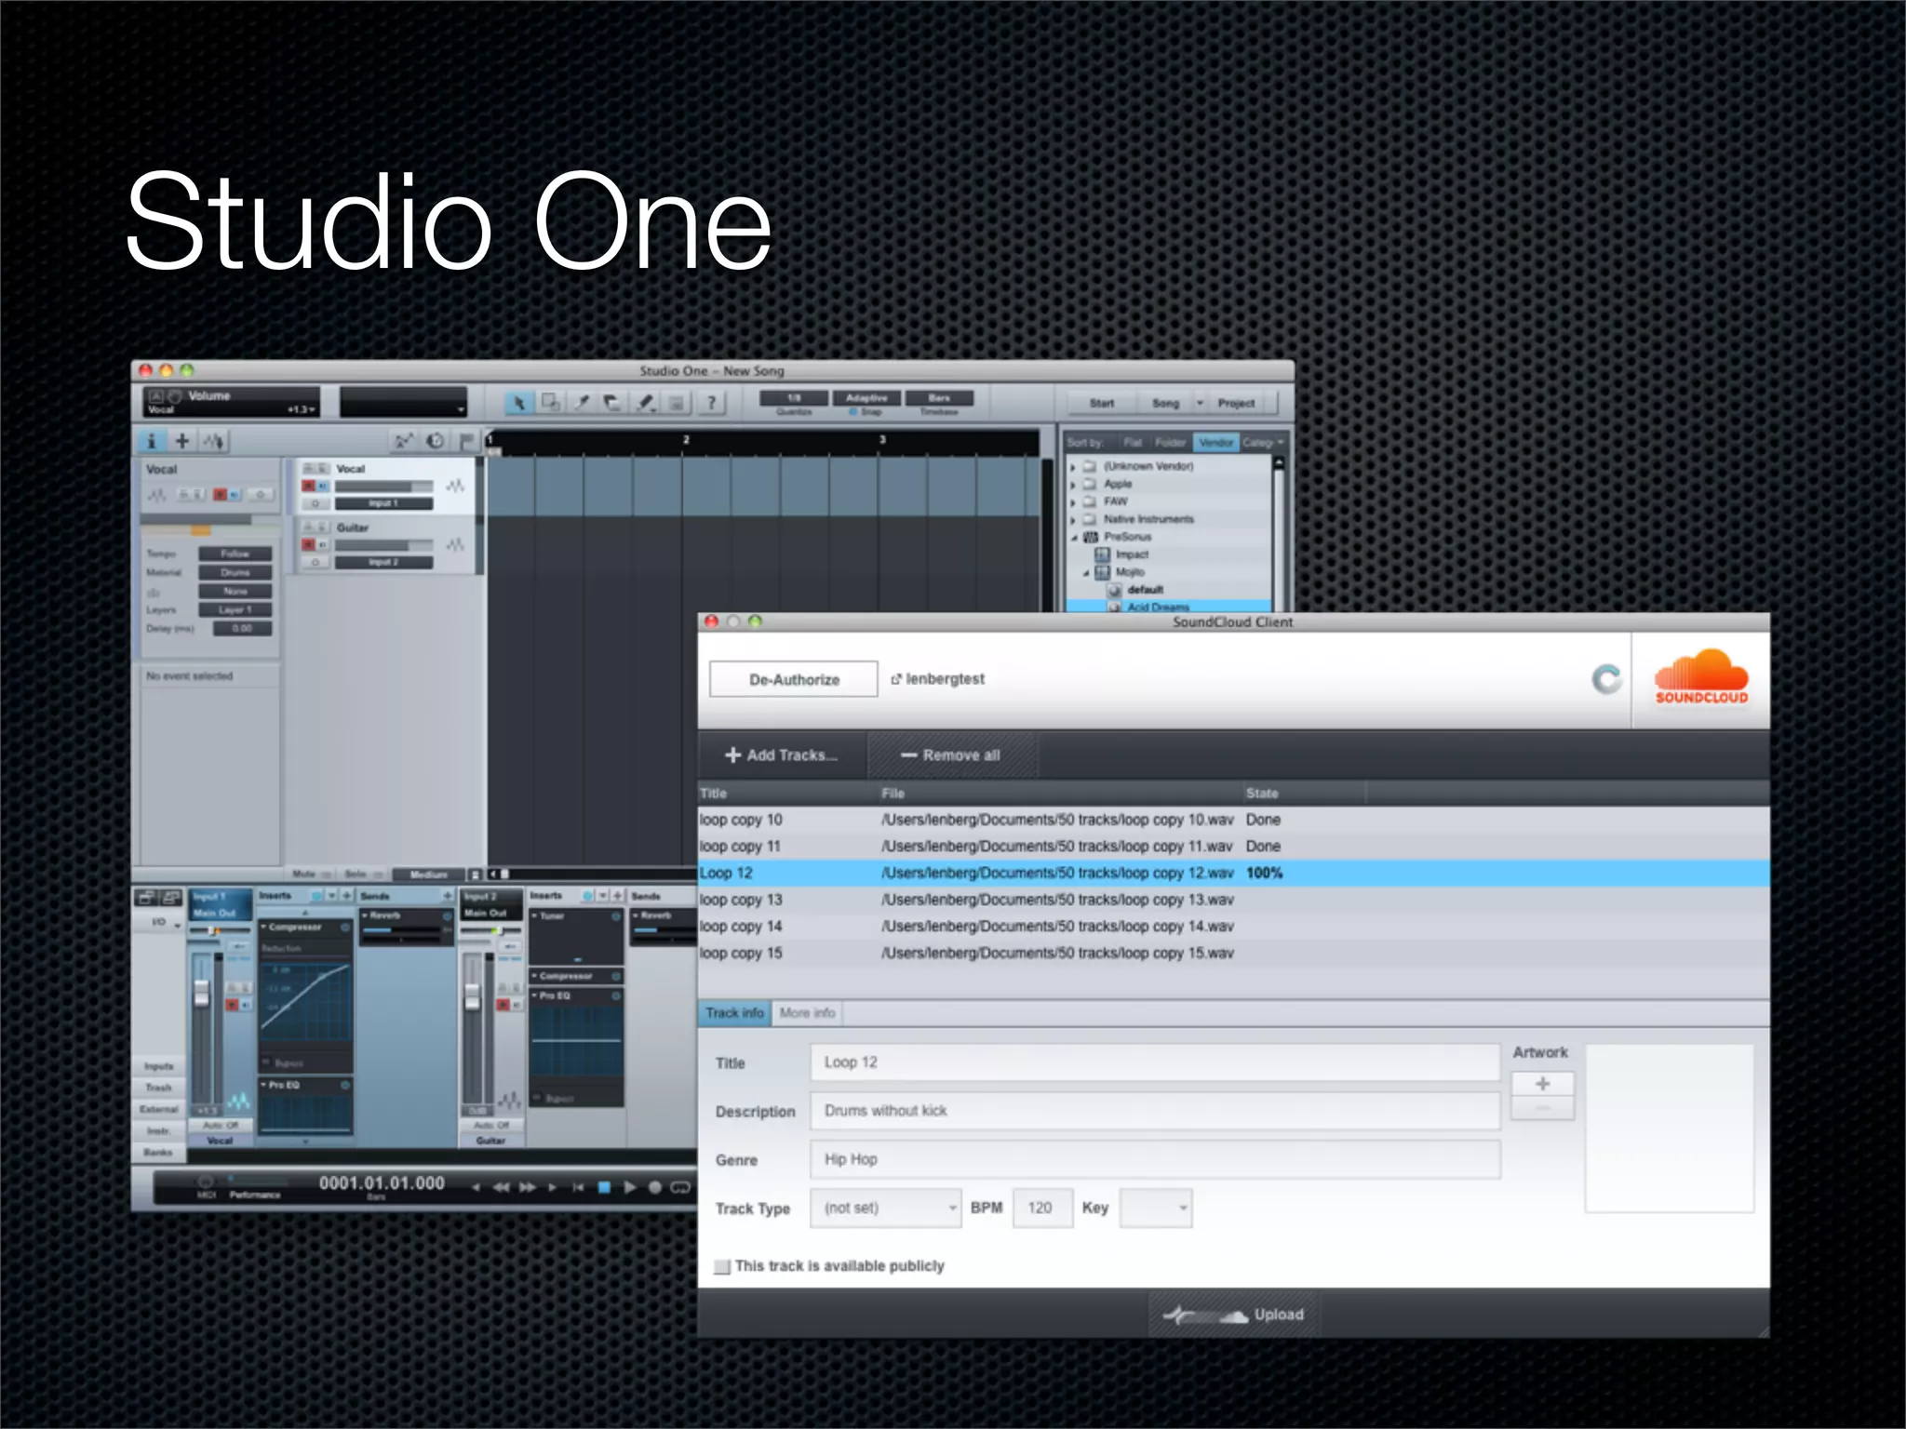1906x1429 pixels.
Task: Click the mixer small-view console icon
Action: point(146,898)
